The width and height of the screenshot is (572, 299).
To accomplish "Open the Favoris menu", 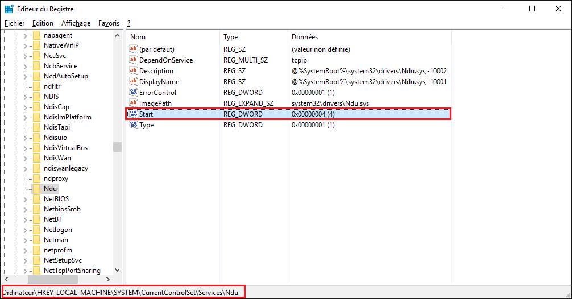I will point(109,23).
